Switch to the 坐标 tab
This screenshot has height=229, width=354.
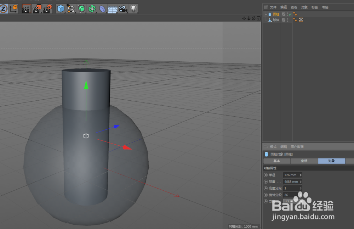point(304,161)
